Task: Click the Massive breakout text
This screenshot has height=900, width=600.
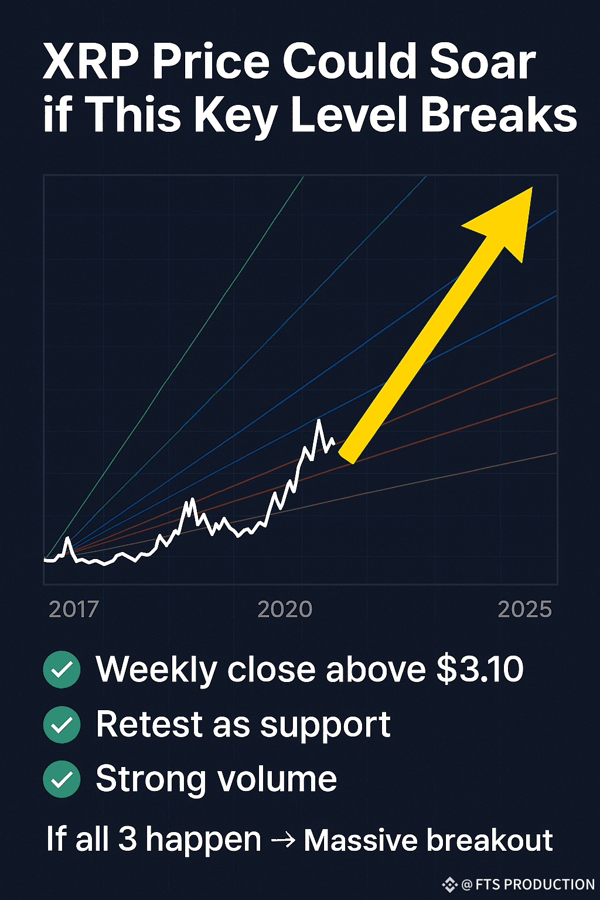Action: 428,840
